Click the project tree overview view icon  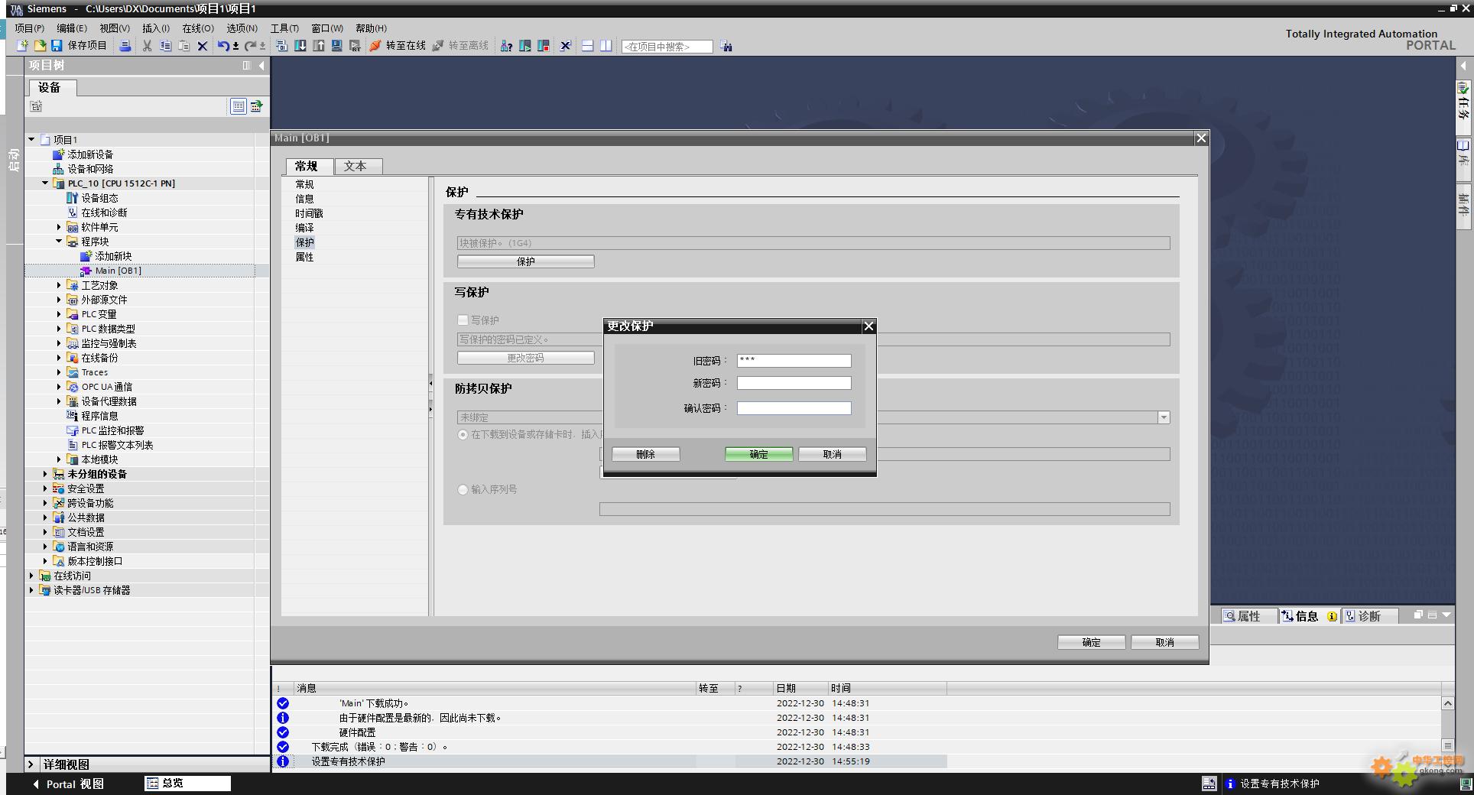[239, 106]
